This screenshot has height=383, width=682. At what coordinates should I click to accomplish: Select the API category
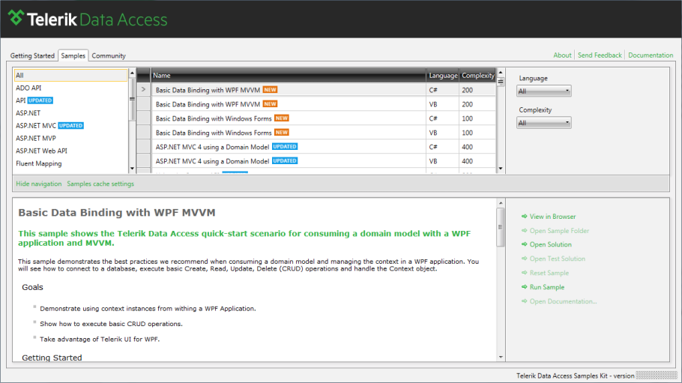(71, 100)
